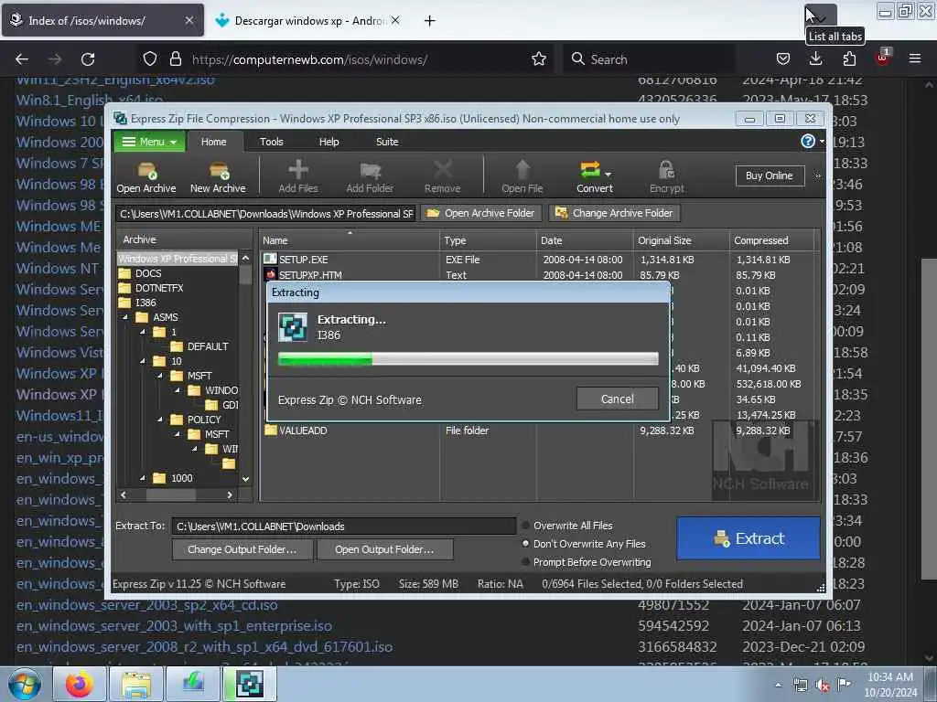Click the extraction progress bar
Viewport: 937px width, 702px height.
(468, 358)
